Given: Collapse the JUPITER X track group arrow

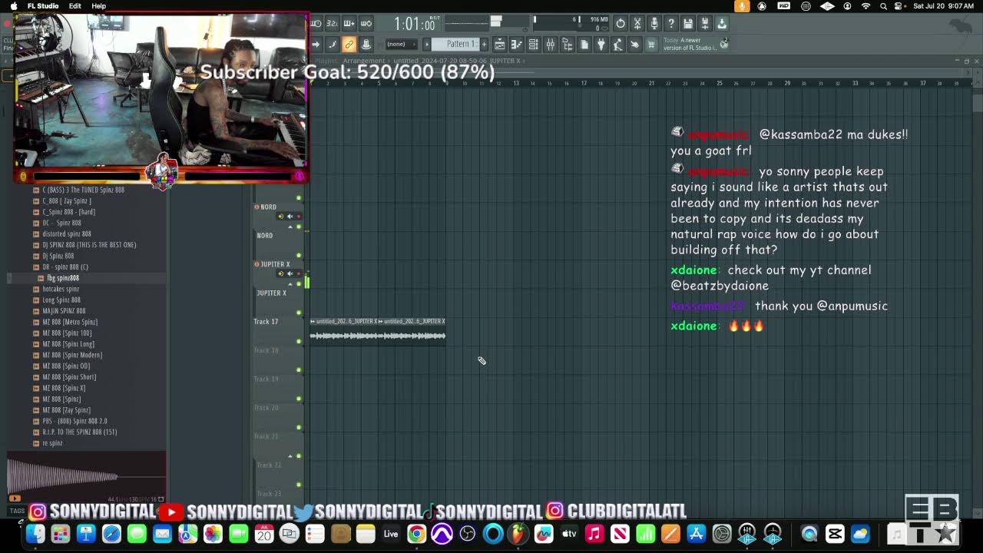Looking at the screenshot, I should click(x=290, y=283).
